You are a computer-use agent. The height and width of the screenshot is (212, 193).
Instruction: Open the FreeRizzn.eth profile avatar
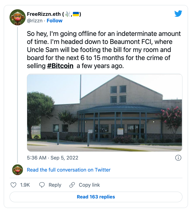[18, 17]
